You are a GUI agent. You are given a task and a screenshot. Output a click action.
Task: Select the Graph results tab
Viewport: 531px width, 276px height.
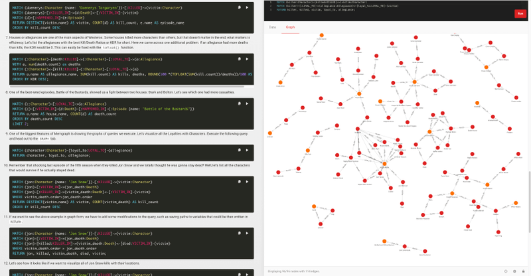[x=290, y=28]
